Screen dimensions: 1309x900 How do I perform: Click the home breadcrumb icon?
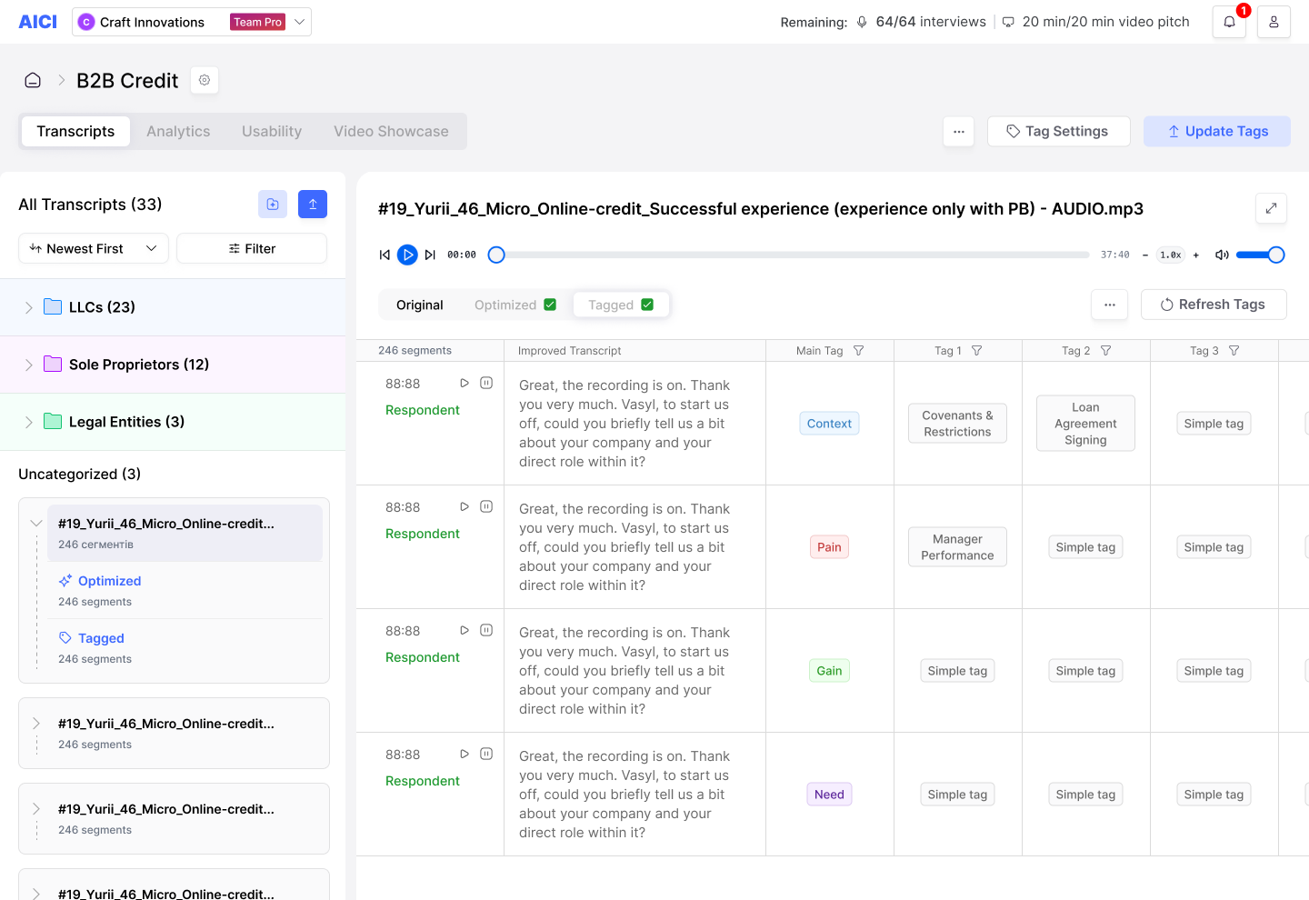coord(33,80)
